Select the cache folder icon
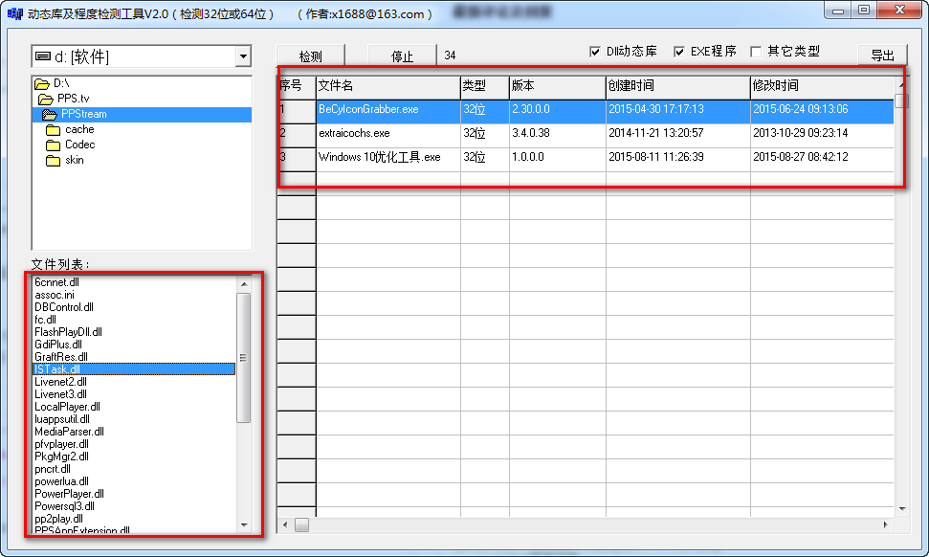Viewport: 929px width, 557px height. 53,130
